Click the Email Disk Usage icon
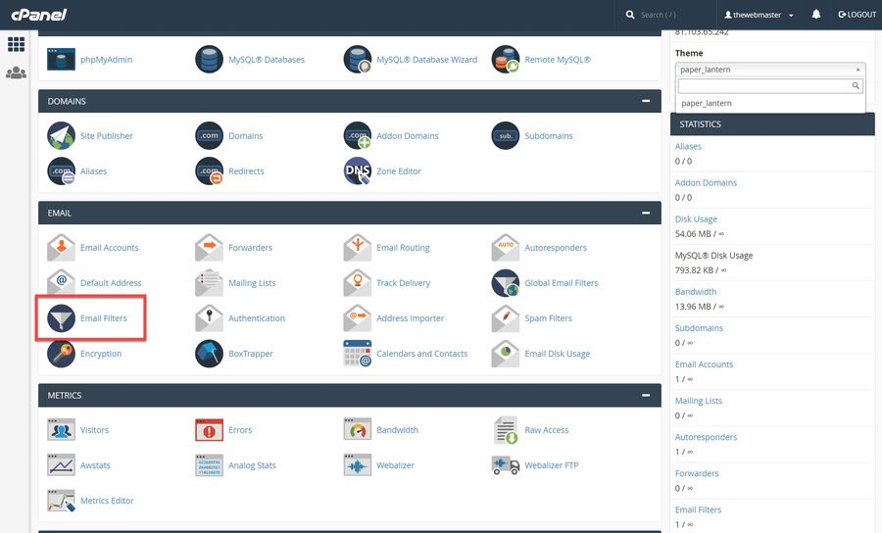882x533 pixels. [x=505, y=354]
